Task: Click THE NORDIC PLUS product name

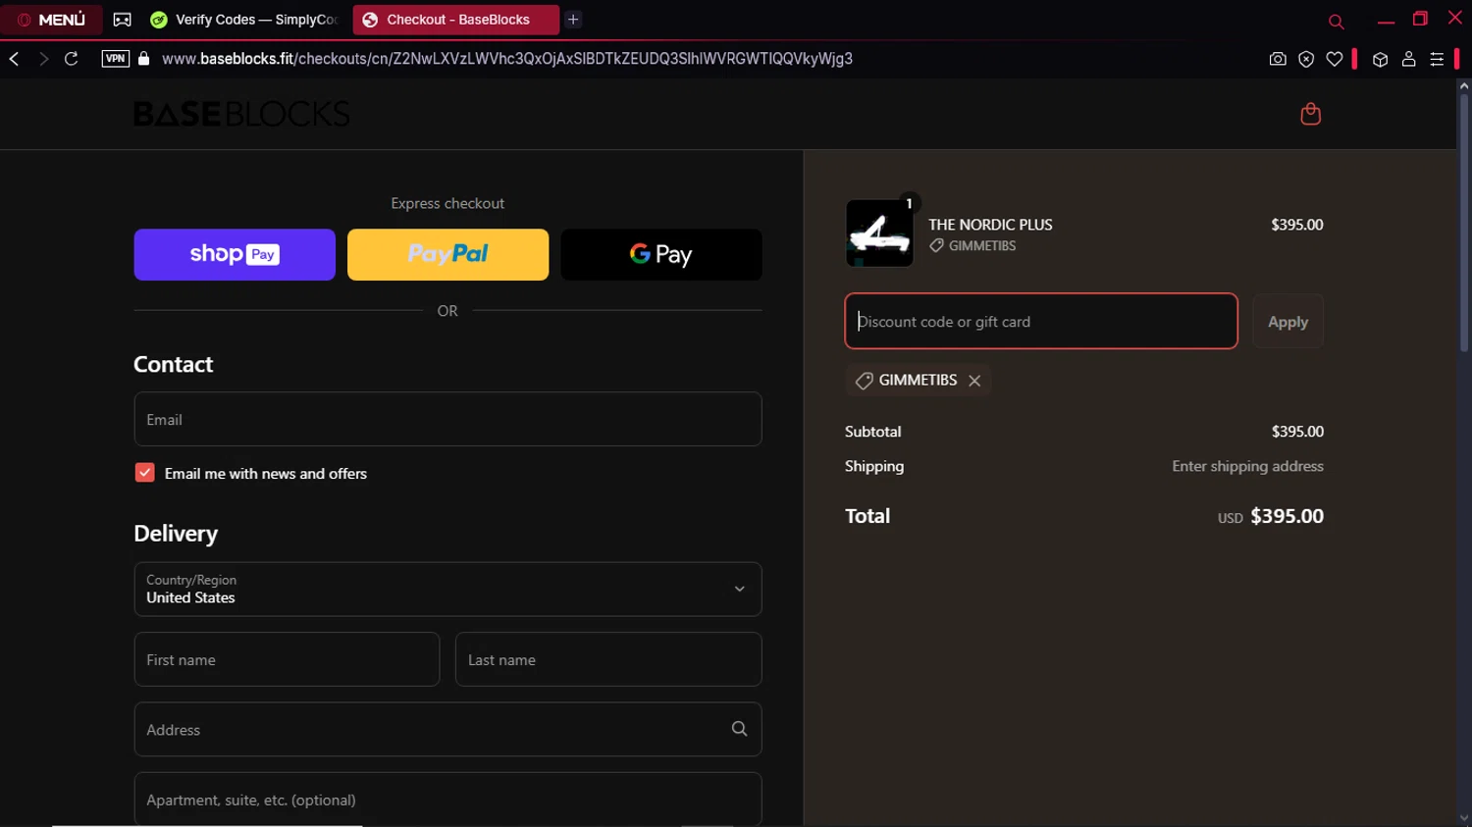Action: (990, 225)
